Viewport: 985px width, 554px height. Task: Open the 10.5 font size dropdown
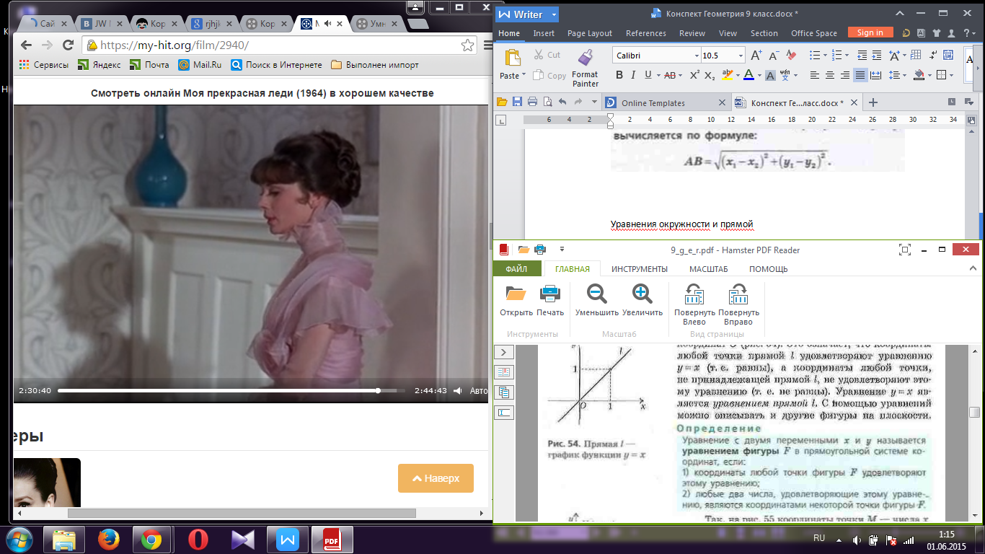[x=741, y=56]
